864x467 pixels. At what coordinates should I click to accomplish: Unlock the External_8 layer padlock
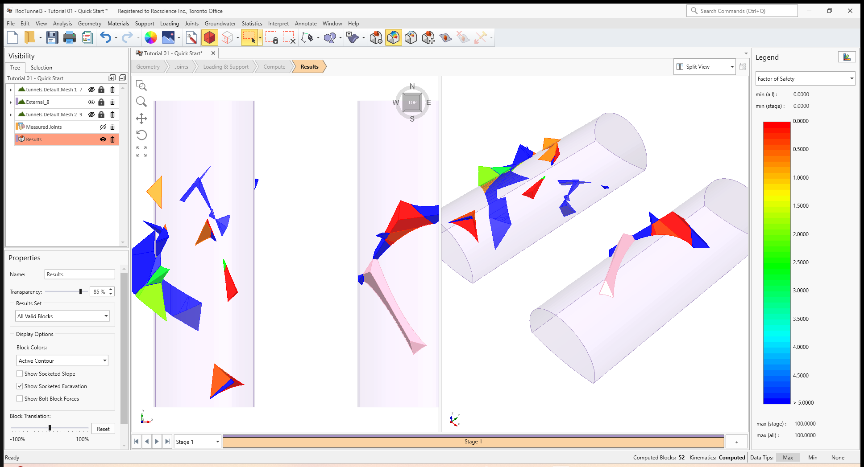click(x=101, y=102)
